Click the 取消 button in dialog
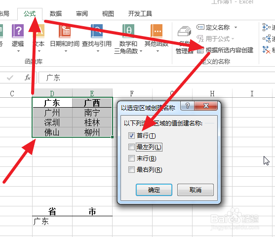The width and height of the screenshot is (275, 237). point(196,190)
